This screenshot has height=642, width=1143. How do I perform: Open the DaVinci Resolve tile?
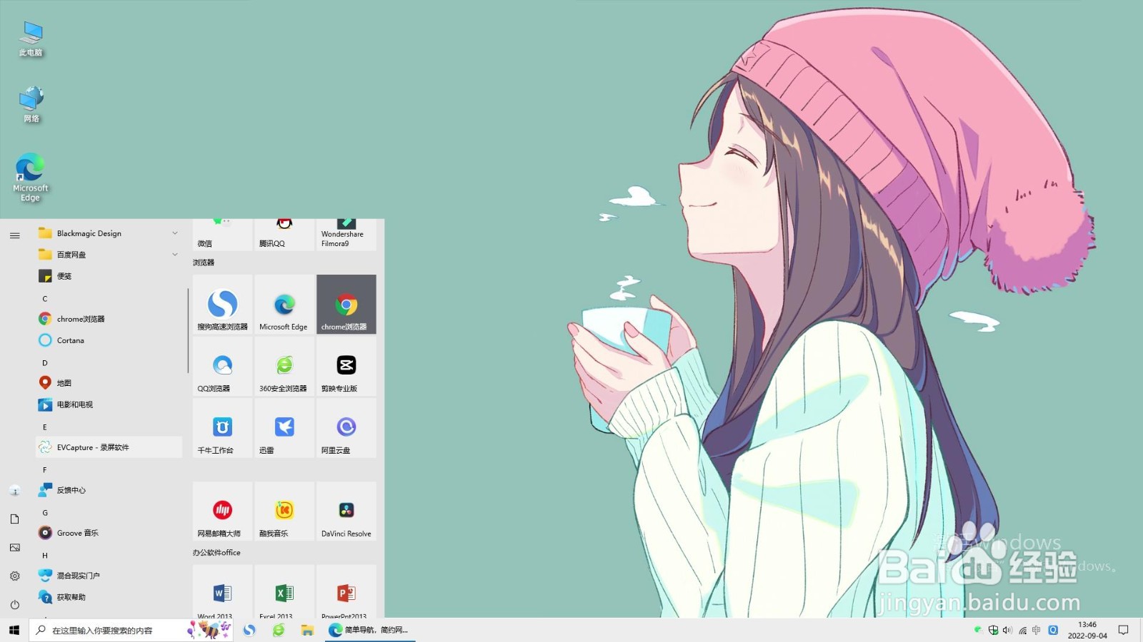coord(346,511)
